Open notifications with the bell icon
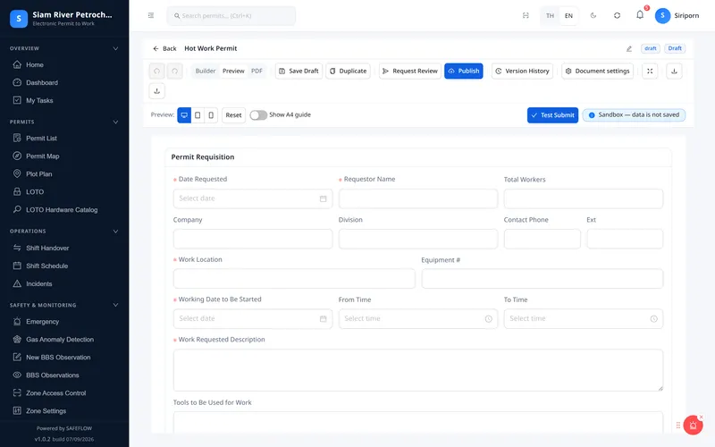This screenshot has width=715, height=447. 640,15
